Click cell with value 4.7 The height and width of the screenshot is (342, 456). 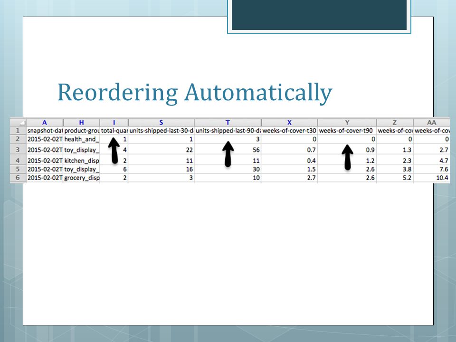pyautogui.click(x=432, y=160)
